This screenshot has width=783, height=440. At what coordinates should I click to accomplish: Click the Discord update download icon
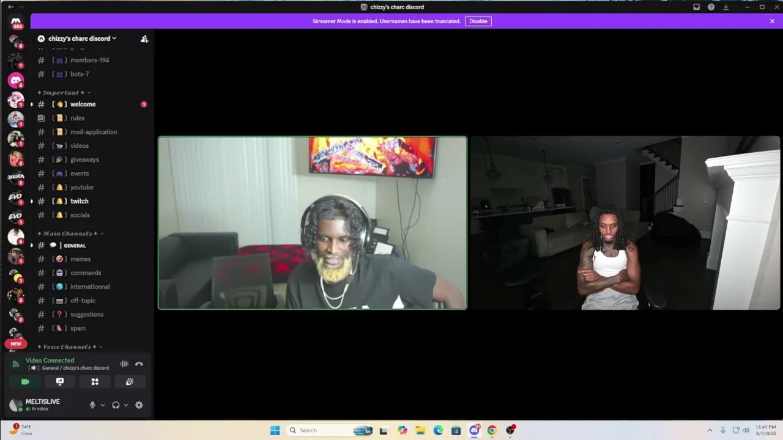point(725,7)
